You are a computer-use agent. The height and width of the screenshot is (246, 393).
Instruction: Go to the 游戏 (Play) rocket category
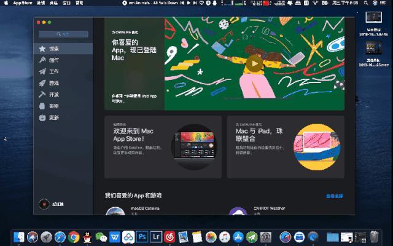[x=53, y=83]
